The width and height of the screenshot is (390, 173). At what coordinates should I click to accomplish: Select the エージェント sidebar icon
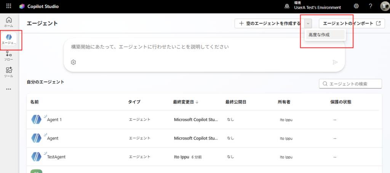click(9, 39)
